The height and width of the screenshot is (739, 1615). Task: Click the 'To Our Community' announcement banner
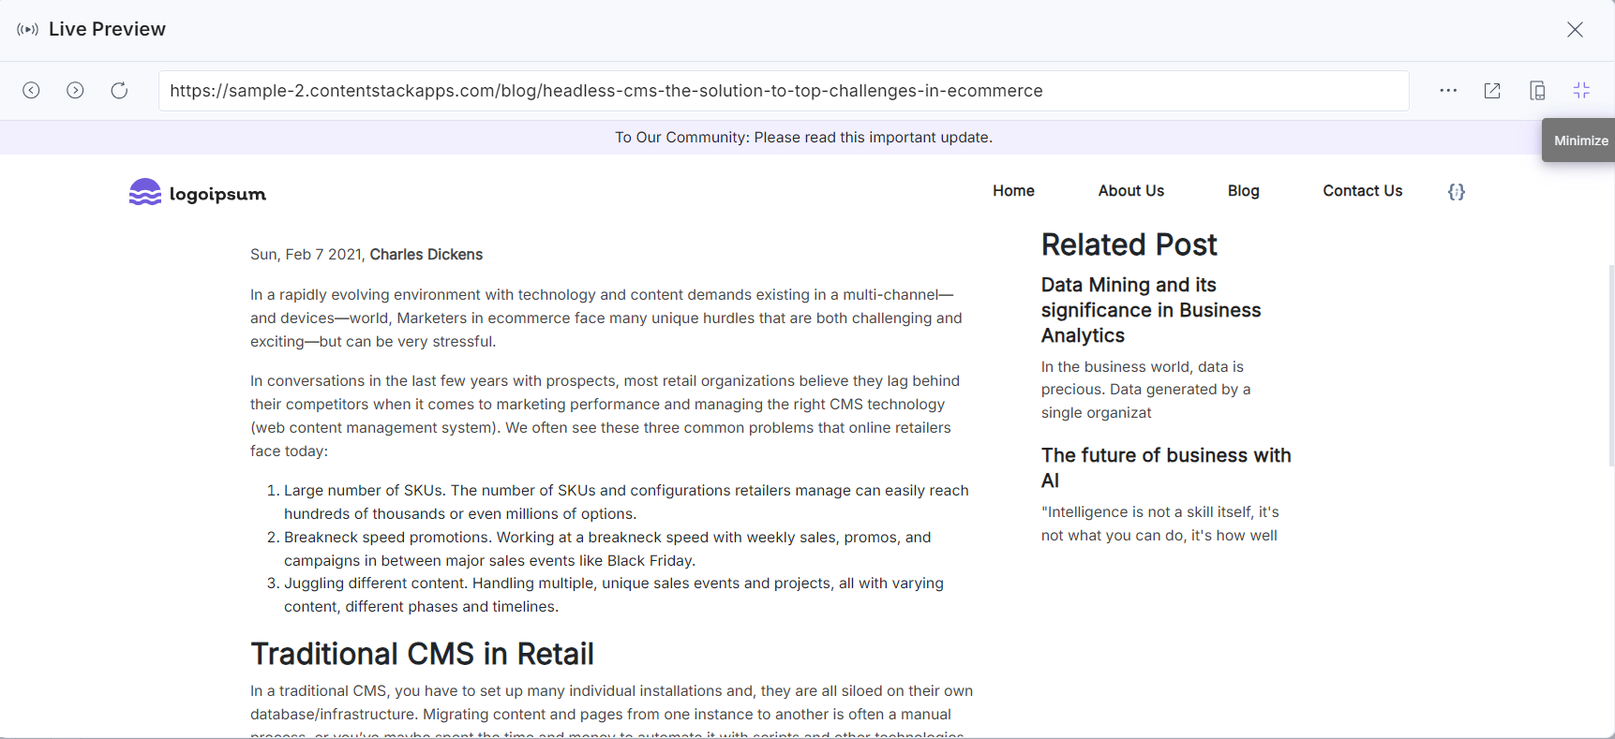click(x=803, y=138)
